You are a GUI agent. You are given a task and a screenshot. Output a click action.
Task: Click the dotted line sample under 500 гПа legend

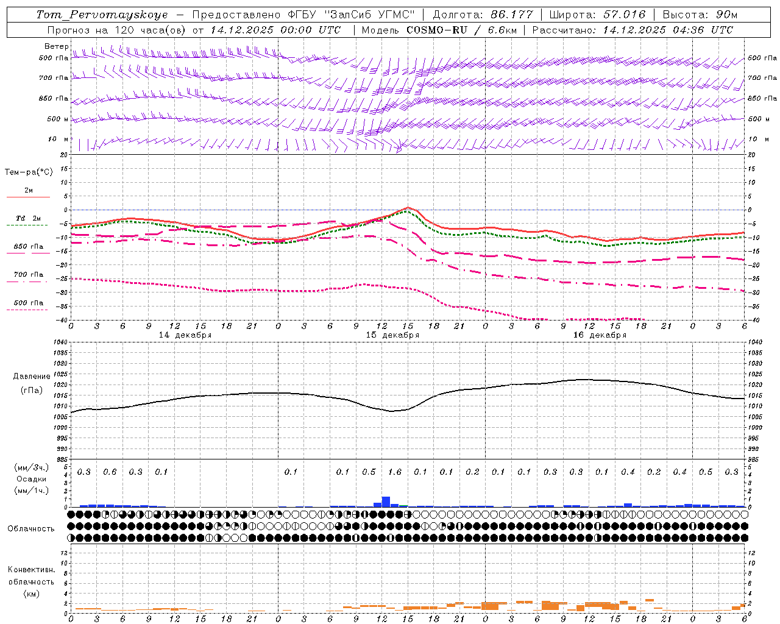pos(27,310)
